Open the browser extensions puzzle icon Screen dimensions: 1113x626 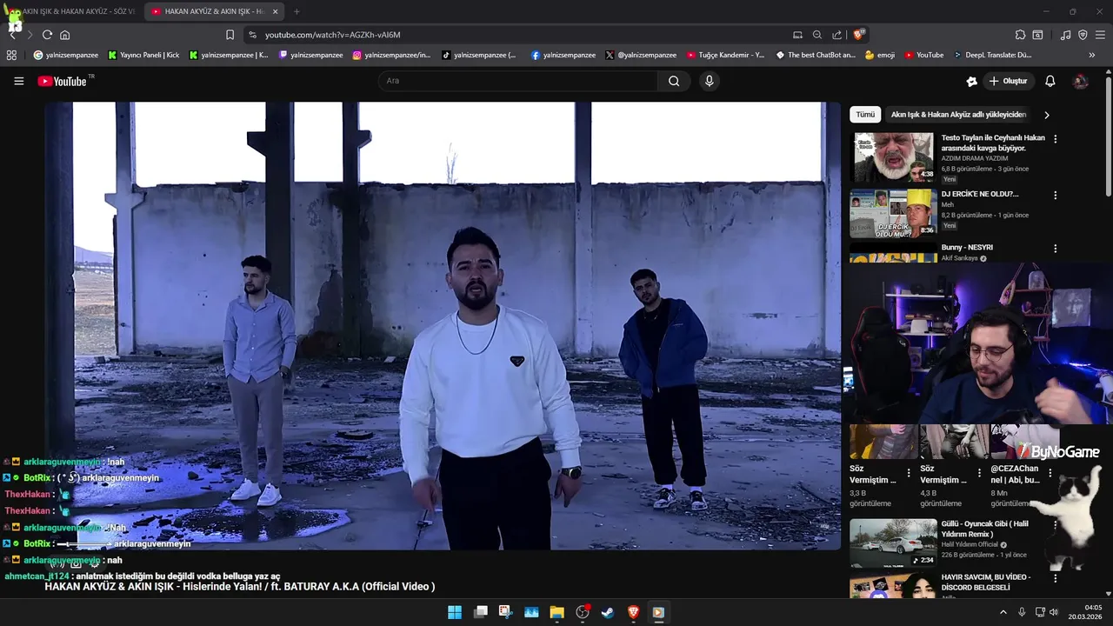point(1020,35)
